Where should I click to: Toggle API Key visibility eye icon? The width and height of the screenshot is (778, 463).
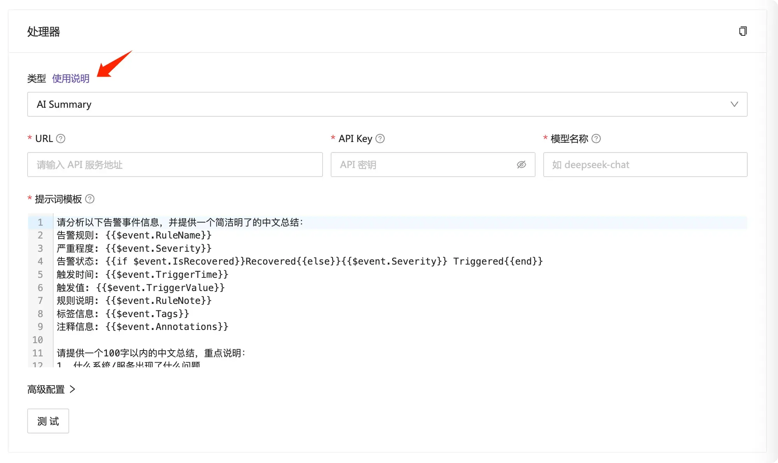pos(522,165)
